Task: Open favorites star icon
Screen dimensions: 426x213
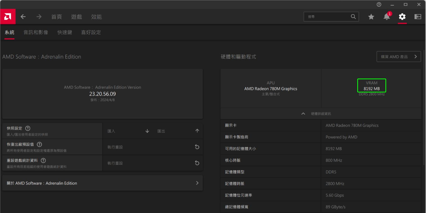Action: pos(371,17)
